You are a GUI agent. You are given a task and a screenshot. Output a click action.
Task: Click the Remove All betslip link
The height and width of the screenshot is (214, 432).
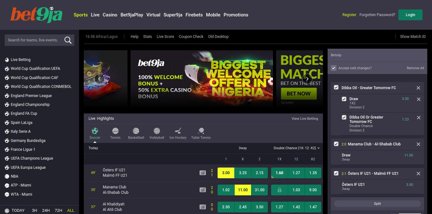point(415,68)
